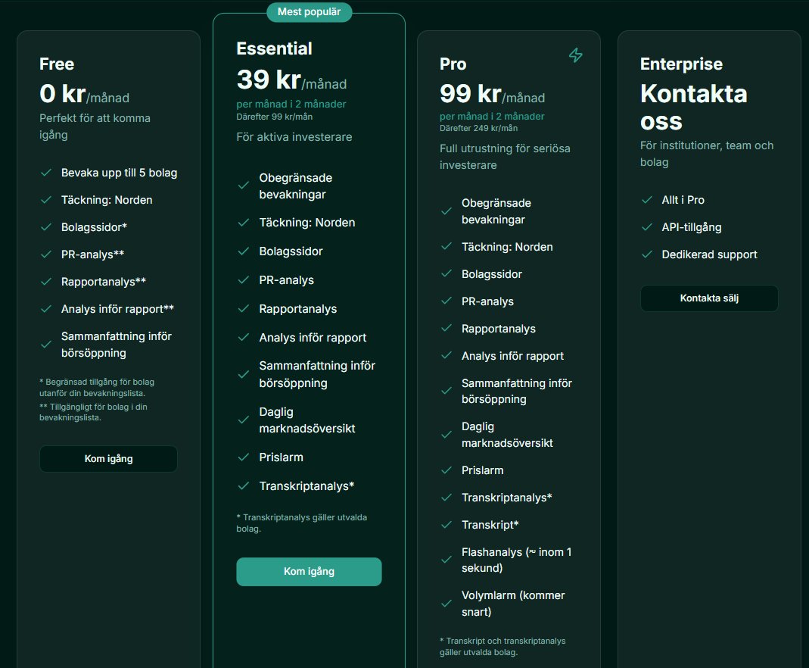Click checkmark beside "Flashanalys" in Pro plan
This screenshot has height=668, width=809.
click(447, 560)
